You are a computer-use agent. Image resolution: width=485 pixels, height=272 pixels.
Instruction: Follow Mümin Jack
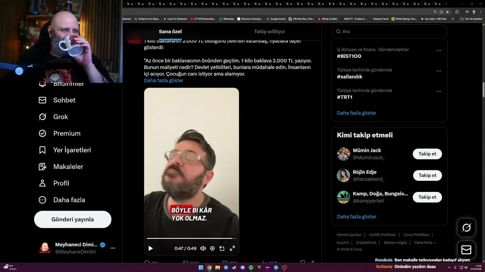pos(427,154)
